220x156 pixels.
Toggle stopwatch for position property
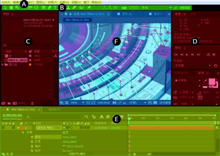point(32,142)
